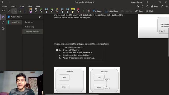
Task: Click the horizontal scrollbar at the bottom
Action: pyautogui.click(x=72, y=94)
